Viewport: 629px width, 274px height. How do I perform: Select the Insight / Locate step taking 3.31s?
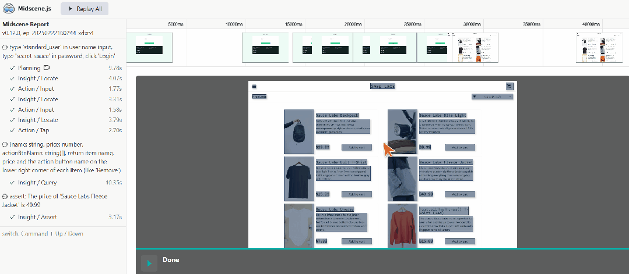[63, 99]
